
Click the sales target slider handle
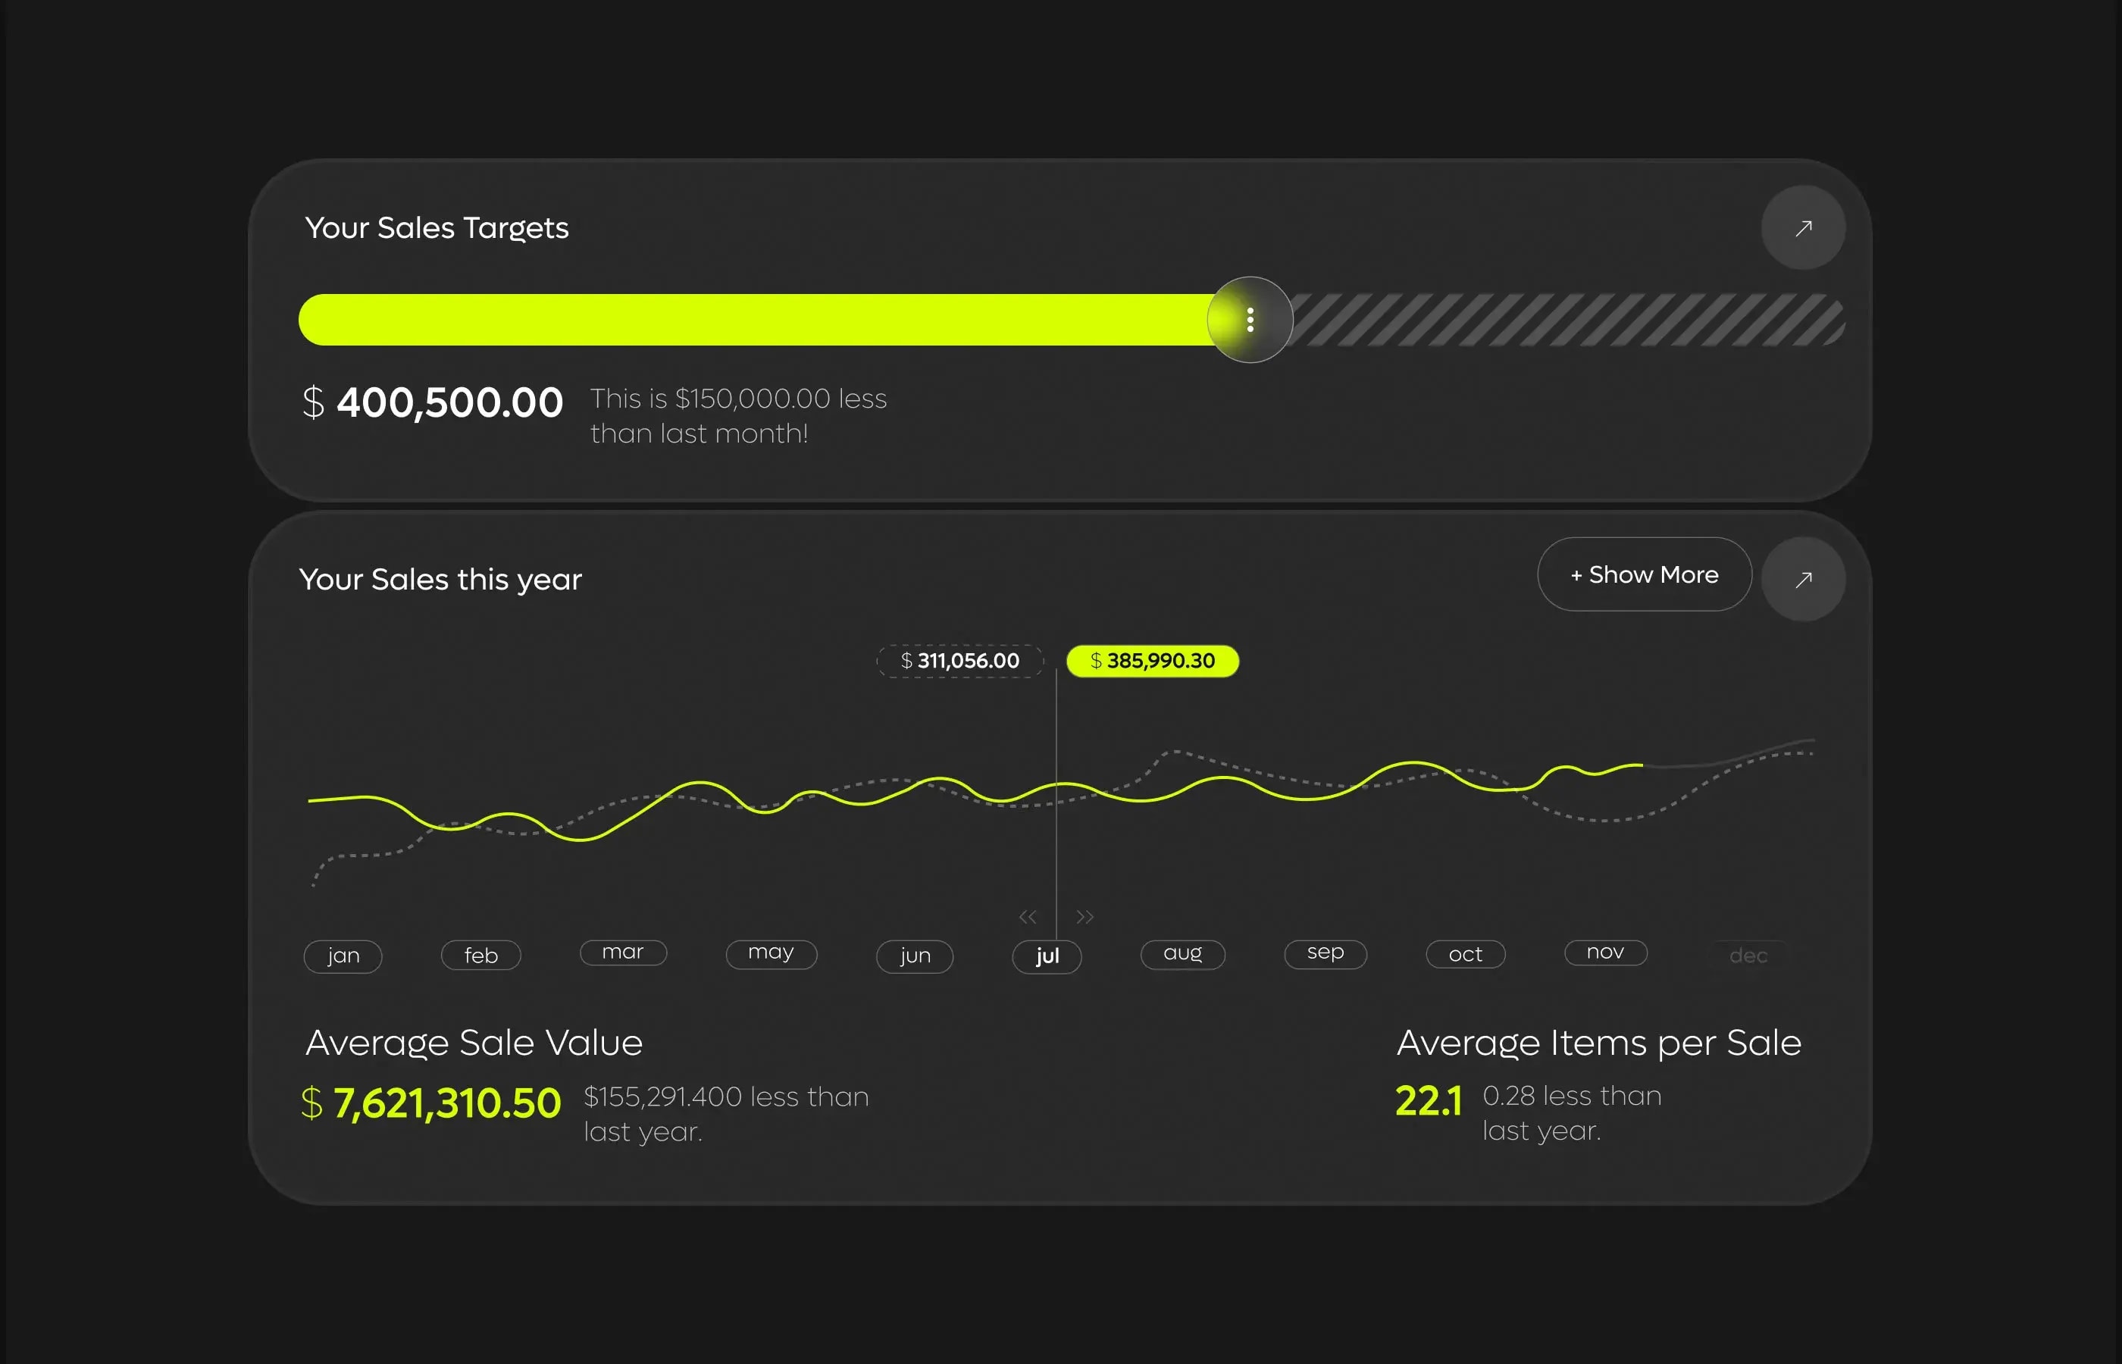[x=1250, y=320]
